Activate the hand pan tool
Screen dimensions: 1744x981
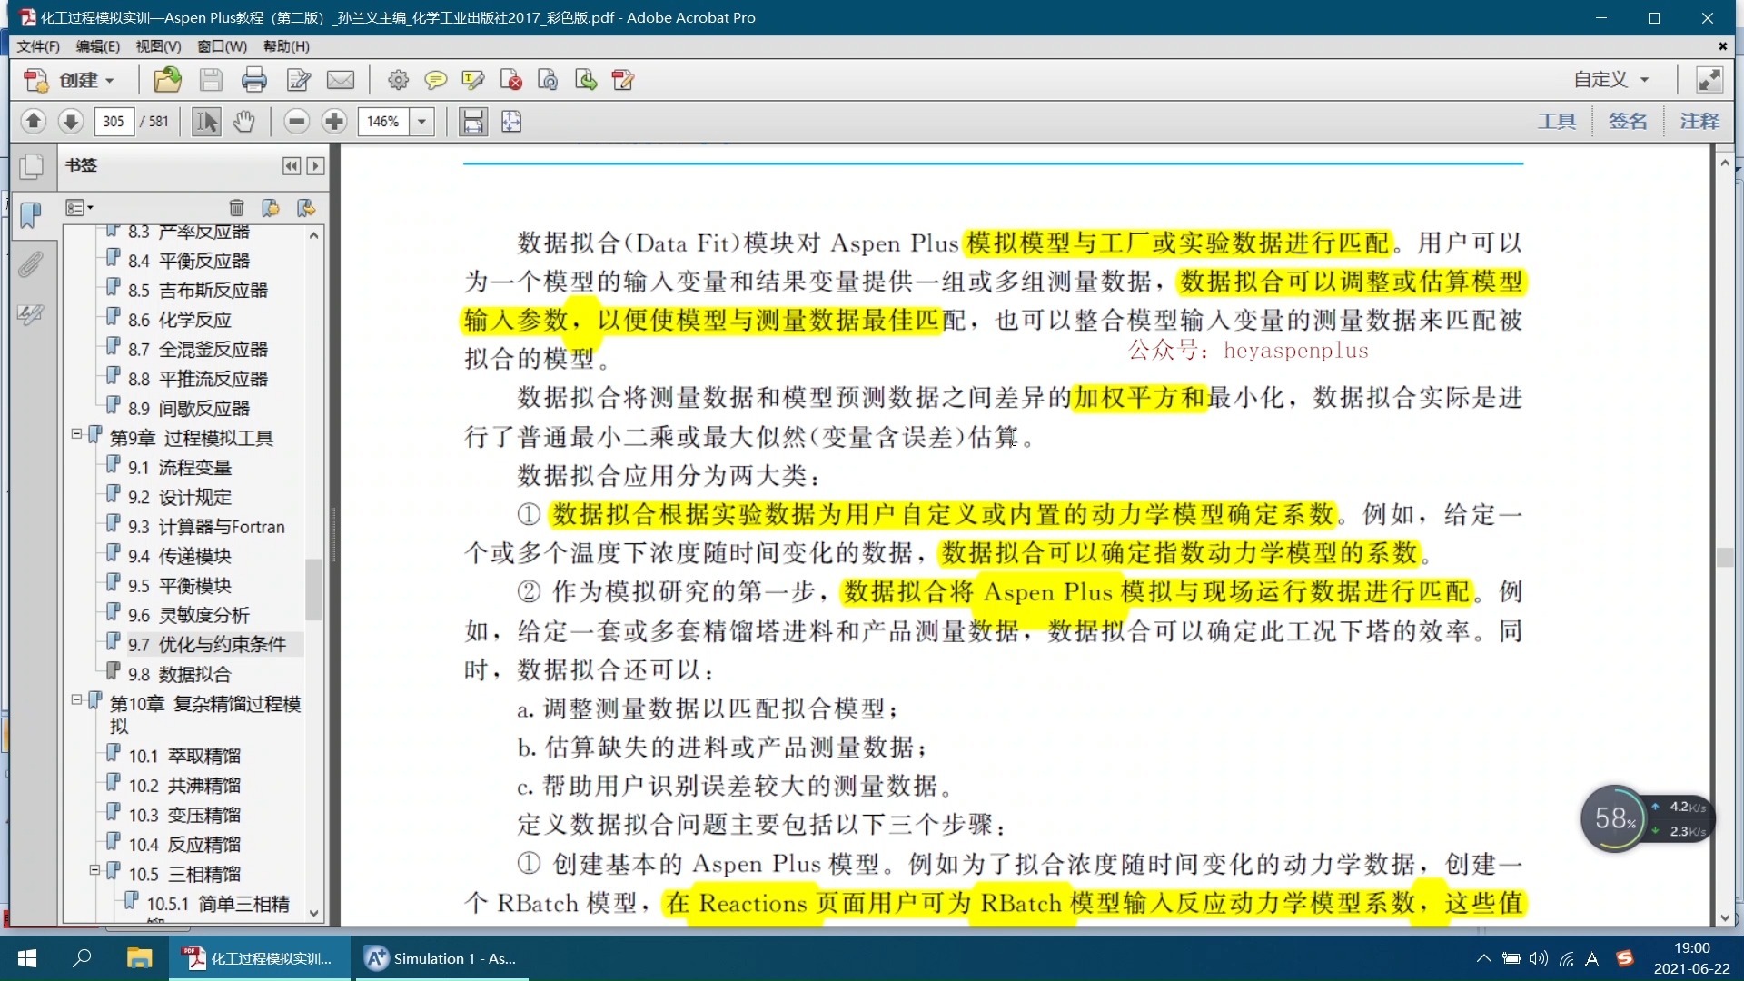tap(243, 121)
